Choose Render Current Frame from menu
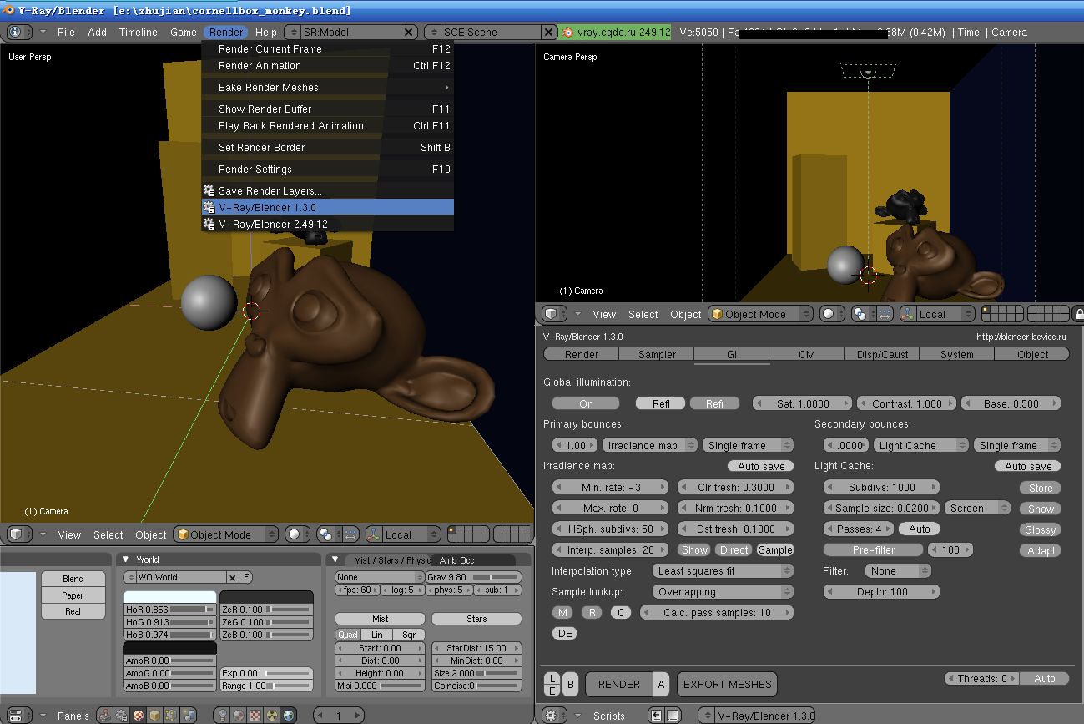 tap(328, 48)
